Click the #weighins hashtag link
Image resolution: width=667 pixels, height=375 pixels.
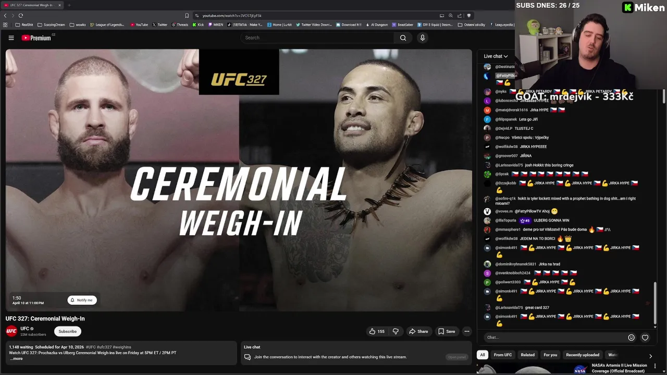click(122, 347)
